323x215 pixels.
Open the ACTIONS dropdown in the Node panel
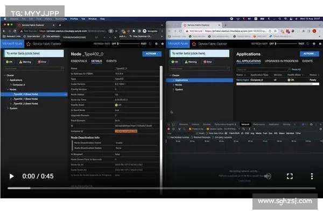pos(151,54)
